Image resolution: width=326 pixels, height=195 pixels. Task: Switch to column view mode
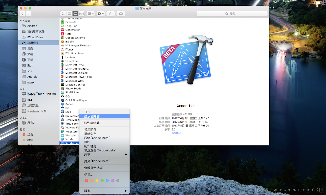click(75, 14)
